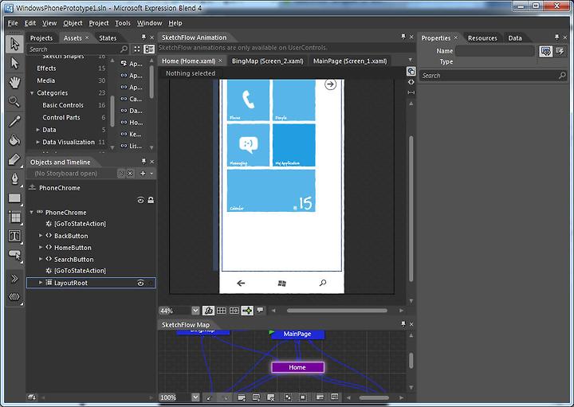Expand the BackButton node
The height and width of the screenshot is (407, 574).
(41, 236)
